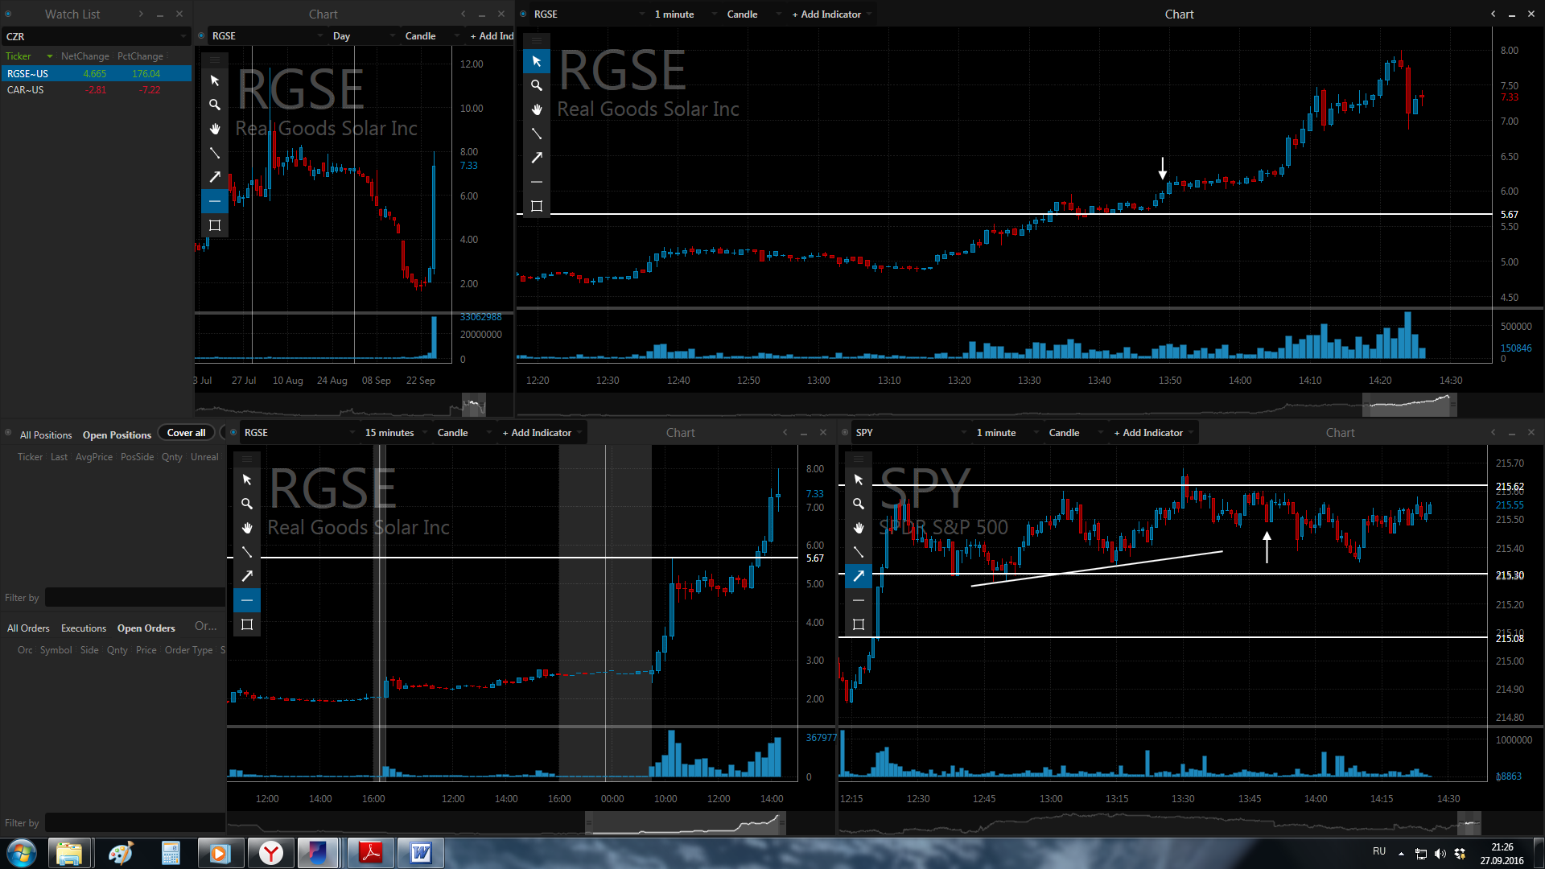Screen dimensions: 1545x869
Task: Toggle link indicator on RGSE 15 minutes chart
Action: click(233, 432)
